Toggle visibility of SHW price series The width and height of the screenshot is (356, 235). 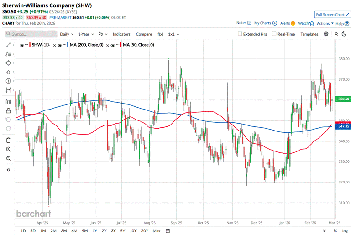22,46
